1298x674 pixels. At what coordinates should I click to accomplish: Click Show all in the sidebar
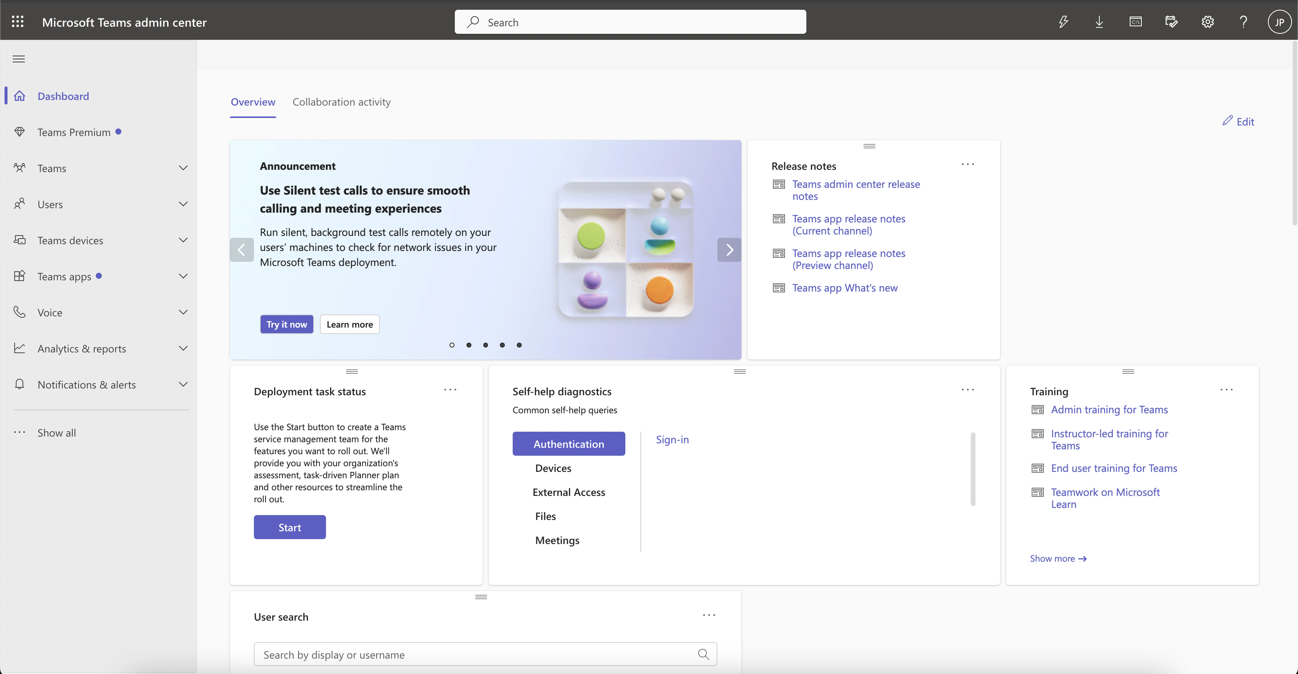click(56, 432)
